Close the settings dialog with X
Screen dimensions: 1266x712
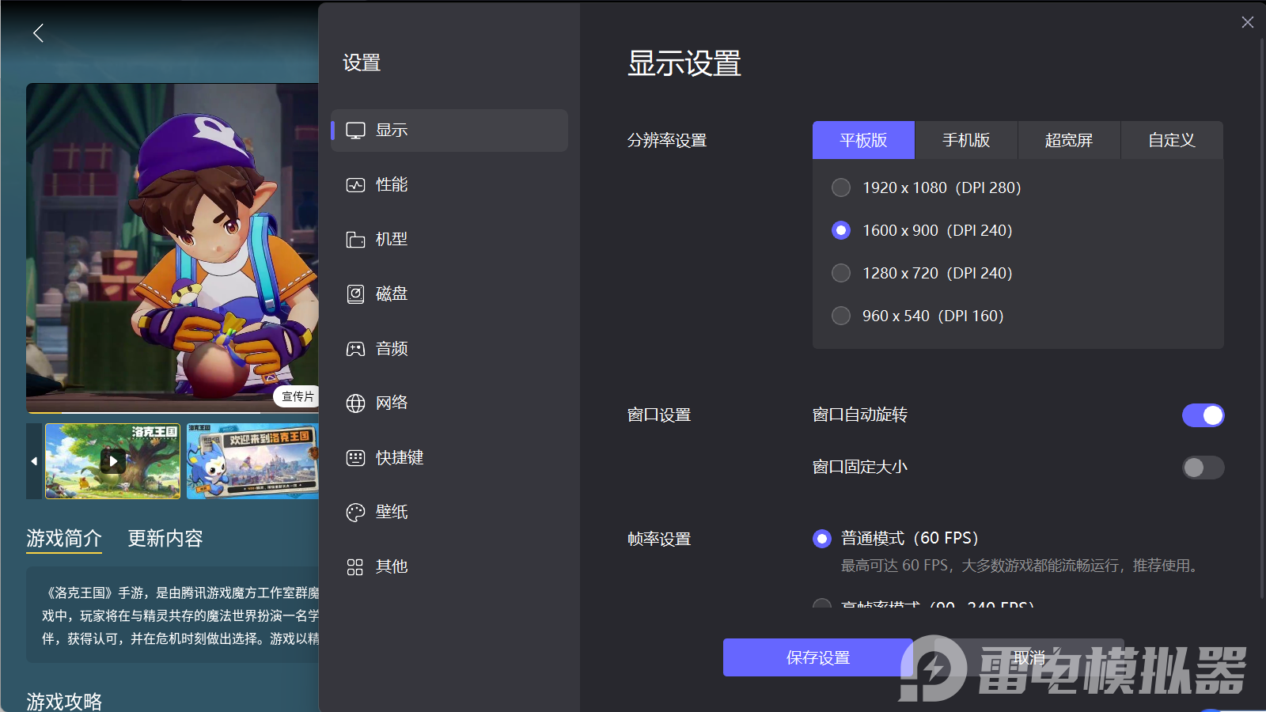[x=1248, y=22]
